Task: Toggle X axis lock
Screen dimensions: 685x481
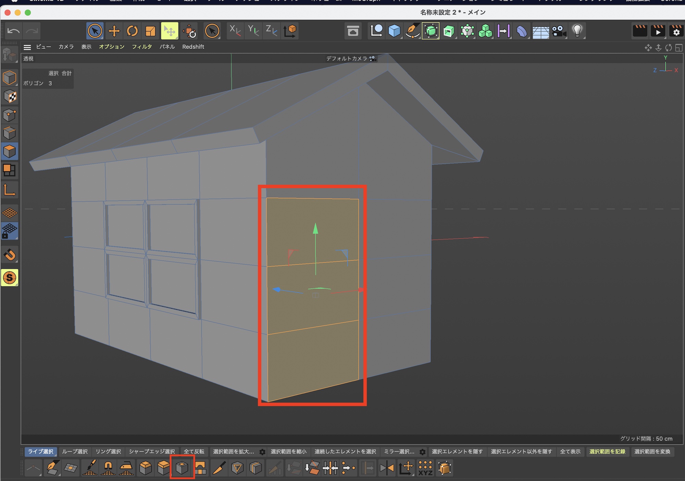Action: [235, 31]
